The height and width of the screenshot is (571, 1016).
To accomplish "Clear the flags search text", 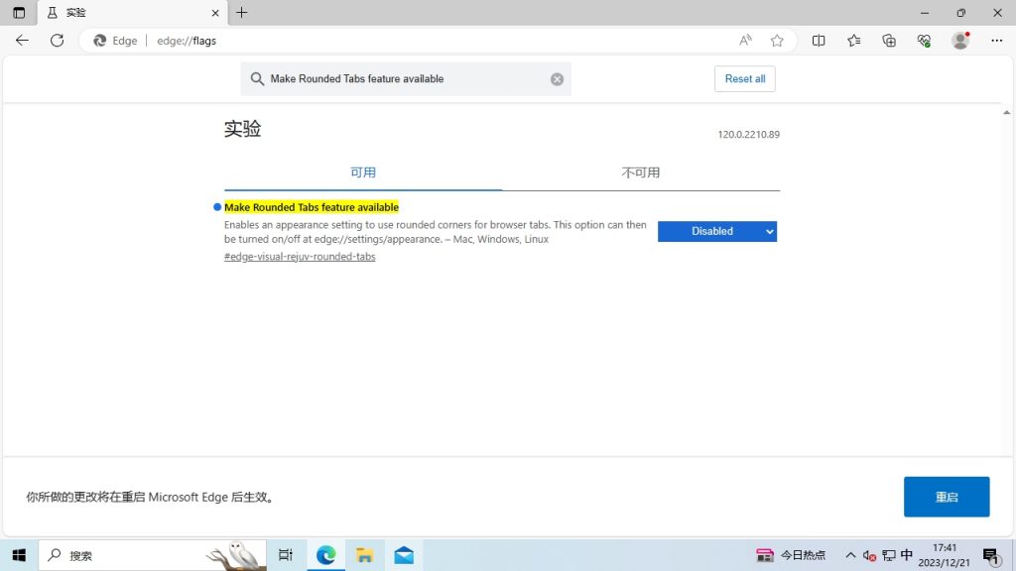I will [x=558, y=79].
